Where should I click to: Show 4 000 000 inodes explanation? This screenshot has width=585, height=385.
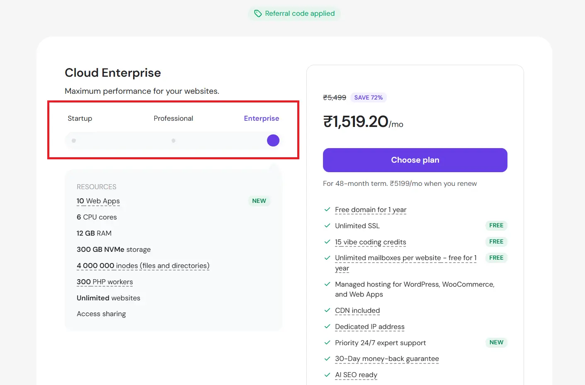coord(143,266)
